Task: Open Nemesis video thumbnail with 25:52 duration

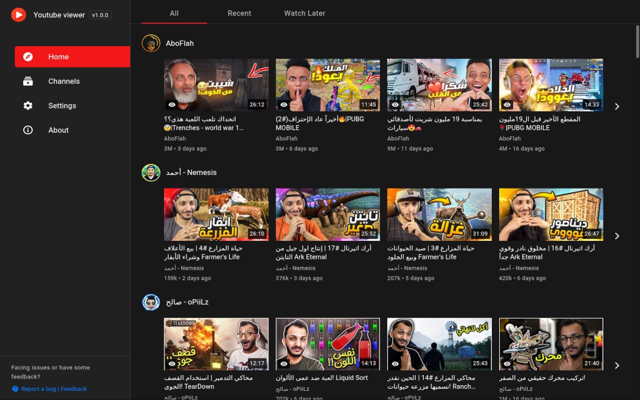Action: point(328,214)
